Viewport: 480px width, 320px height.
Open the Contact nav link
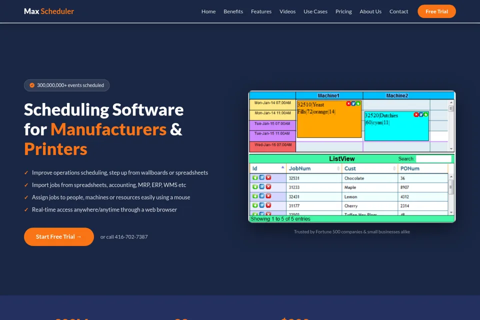point(398,11)
